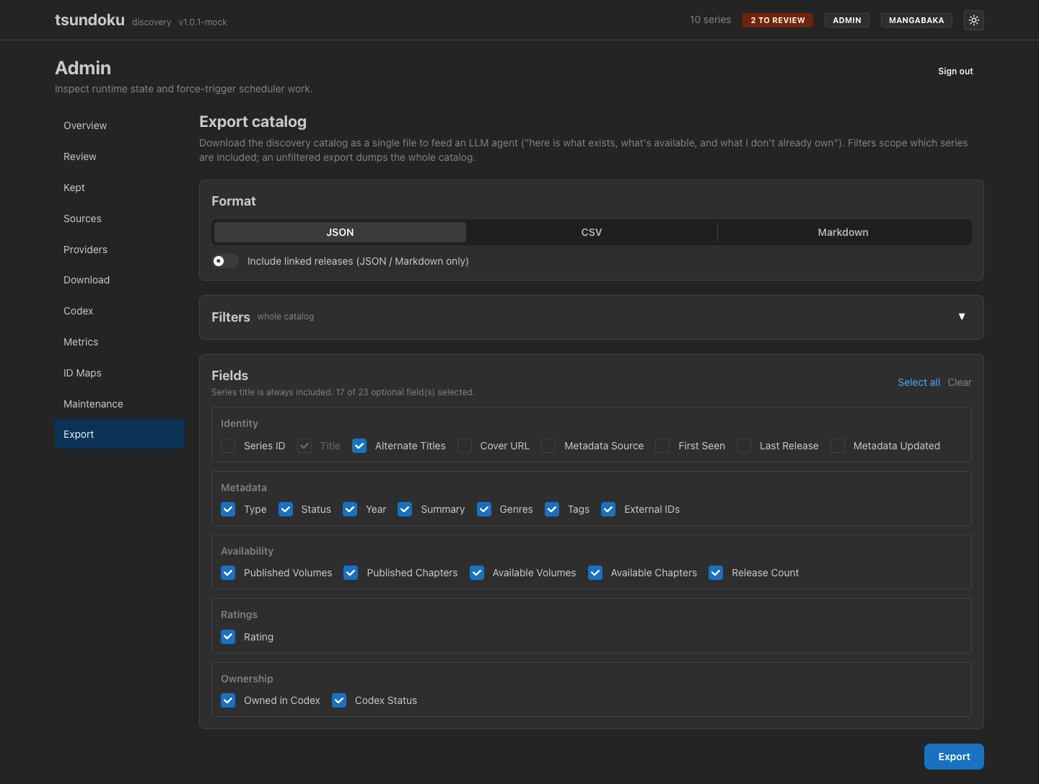Uncheck Available Chapters checkbox

(x=595, y=573)
